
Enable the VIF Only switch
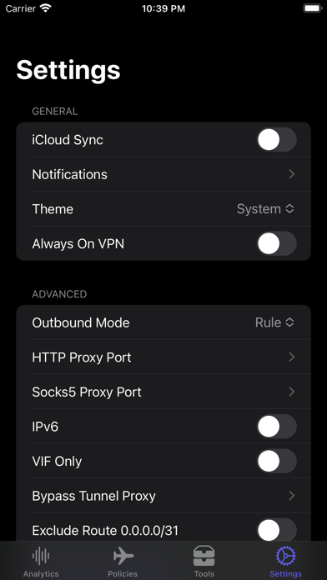tap(277, 461)
